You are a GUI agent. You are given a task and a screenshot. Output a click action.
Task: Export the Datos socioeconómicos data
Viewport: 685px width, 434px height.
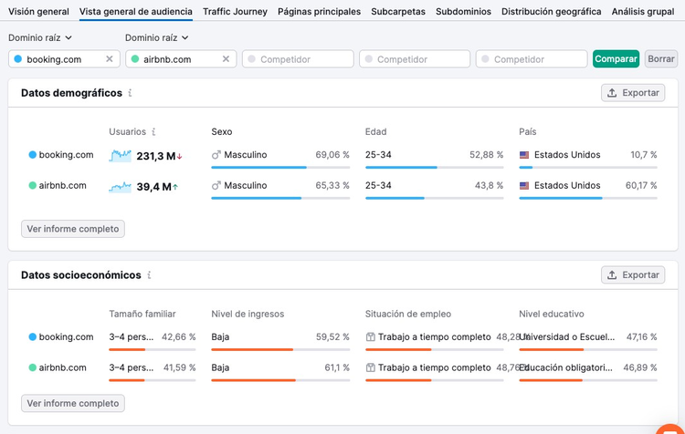633,274
